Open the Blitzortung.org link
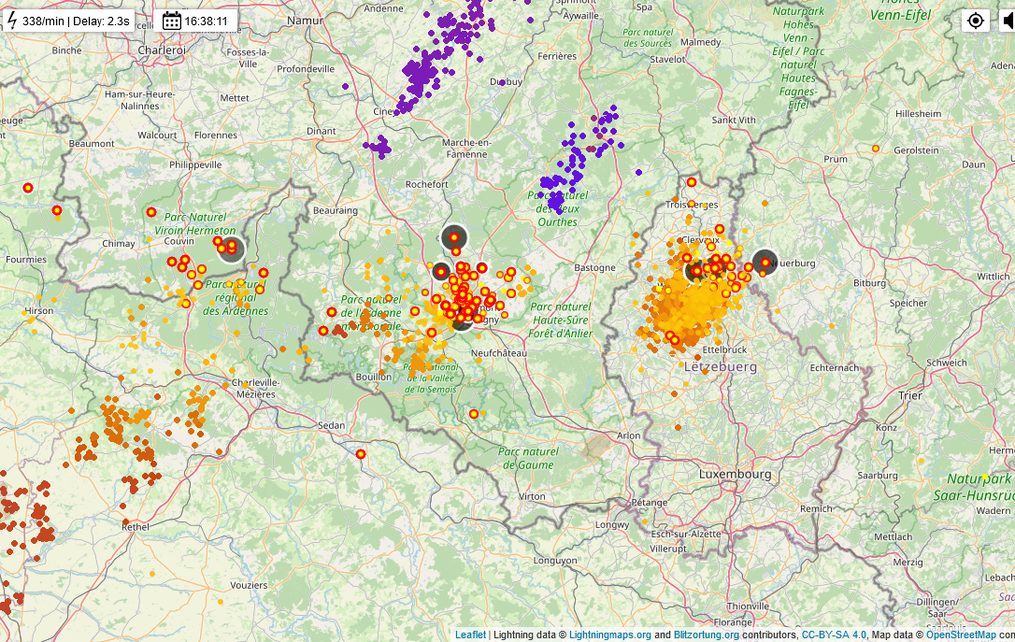 706,635
